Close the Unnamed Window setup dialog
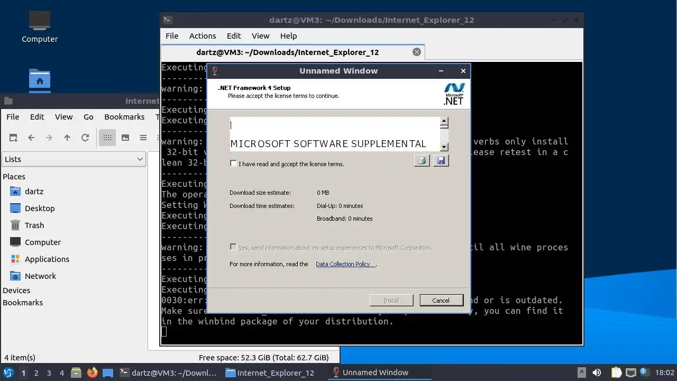 (463, 71)
